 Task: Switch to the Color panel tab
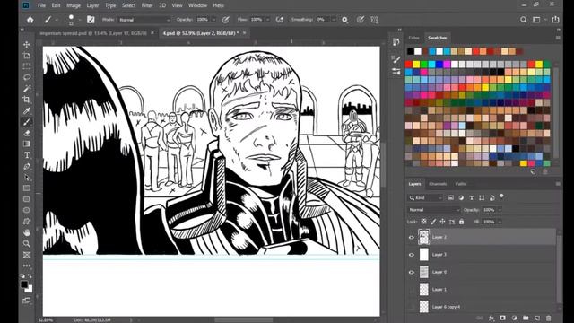tap(414, 38)
